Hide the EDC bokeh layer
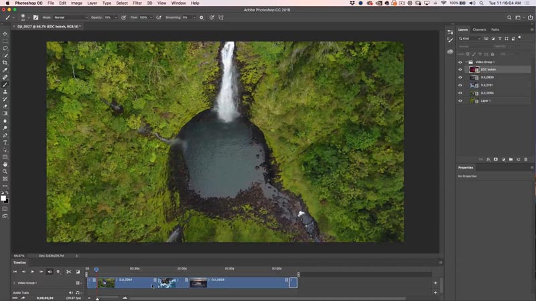This screenshot has height=301, width=536. 460,70
